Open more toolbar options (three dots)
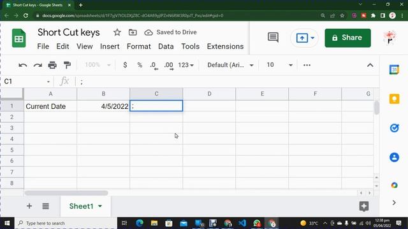Viewport: 408px width, 229px height. tap(307, 65)
